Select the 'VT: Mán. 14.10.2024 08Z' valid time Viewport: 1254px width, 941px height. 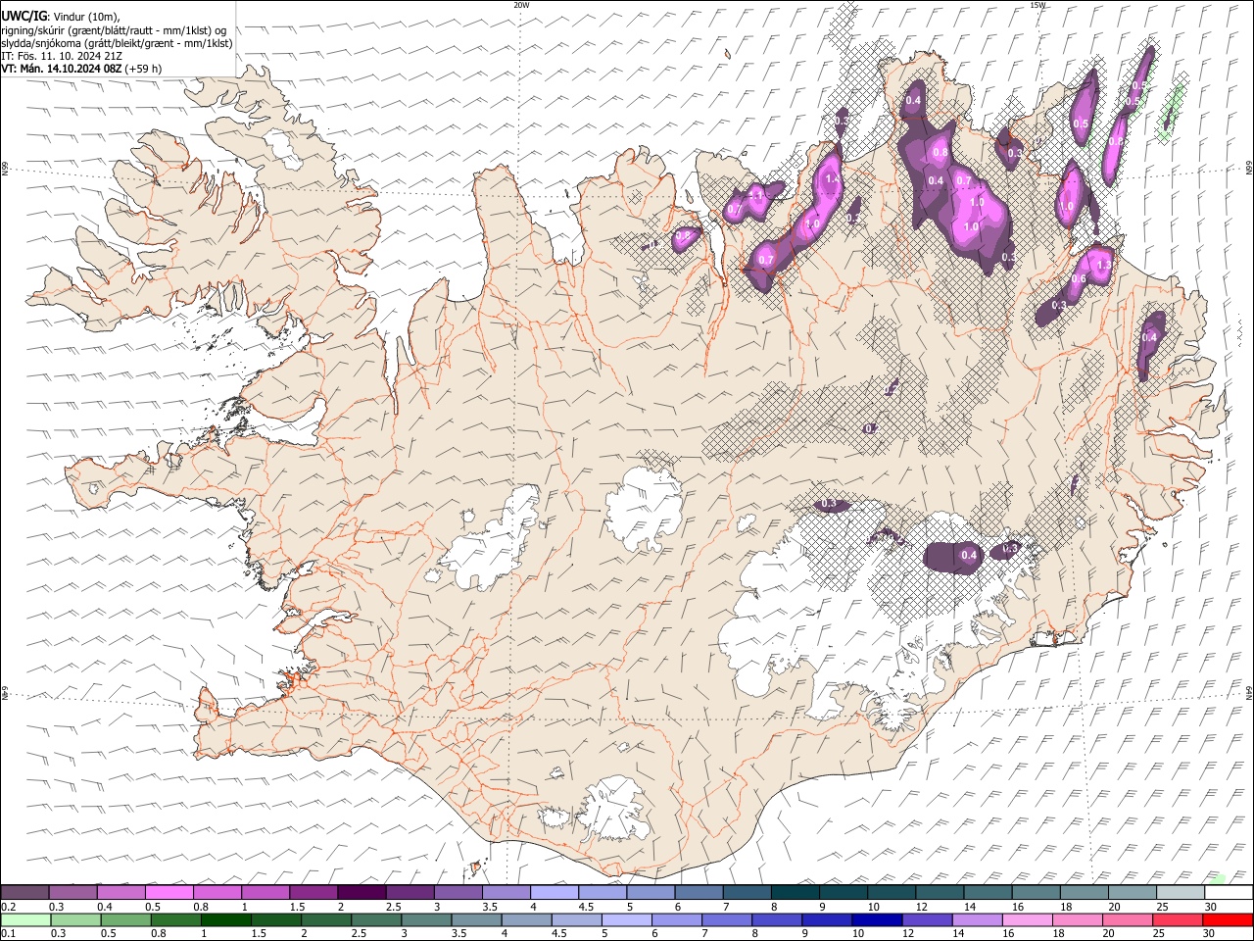pos(61,69)
